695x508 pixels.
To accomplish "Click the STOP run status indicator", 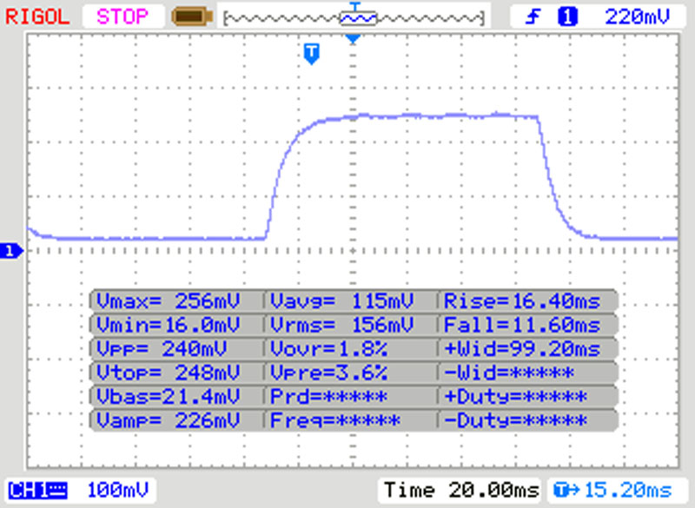I will [x=122, y=16].
